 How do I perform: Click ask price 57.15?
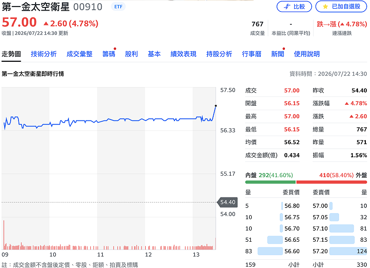(x=320, y=240)
